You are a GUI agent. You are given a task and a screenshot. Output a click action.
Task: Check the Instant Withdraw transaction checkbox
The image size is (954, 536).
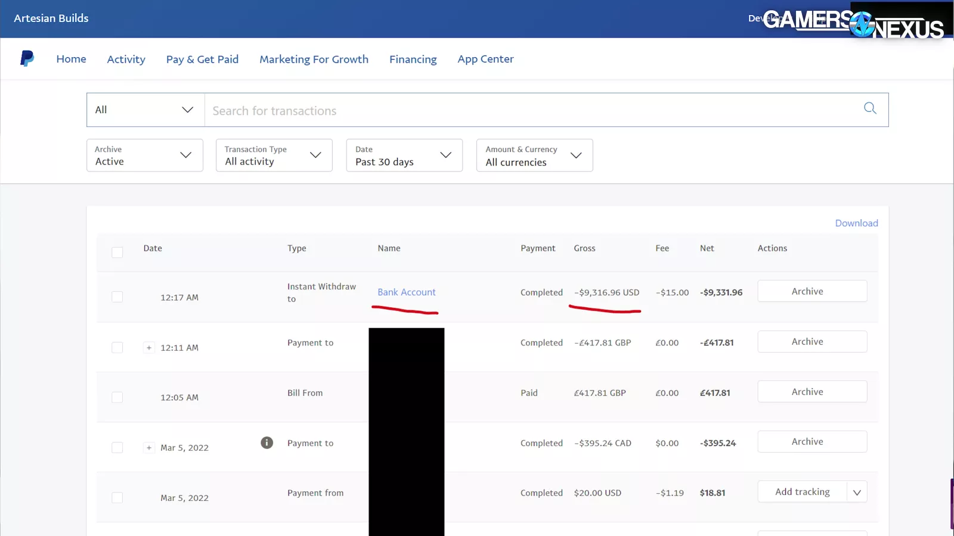(117, 297)
